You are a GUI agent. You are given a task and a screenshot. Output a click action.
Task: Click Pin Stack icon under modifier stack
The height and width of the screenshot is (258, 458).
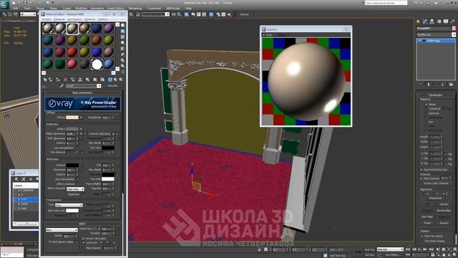coord(420,85)
